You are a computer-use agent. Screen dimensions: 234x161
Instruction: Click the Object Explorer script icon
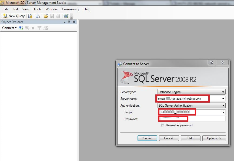click(46, 28)
